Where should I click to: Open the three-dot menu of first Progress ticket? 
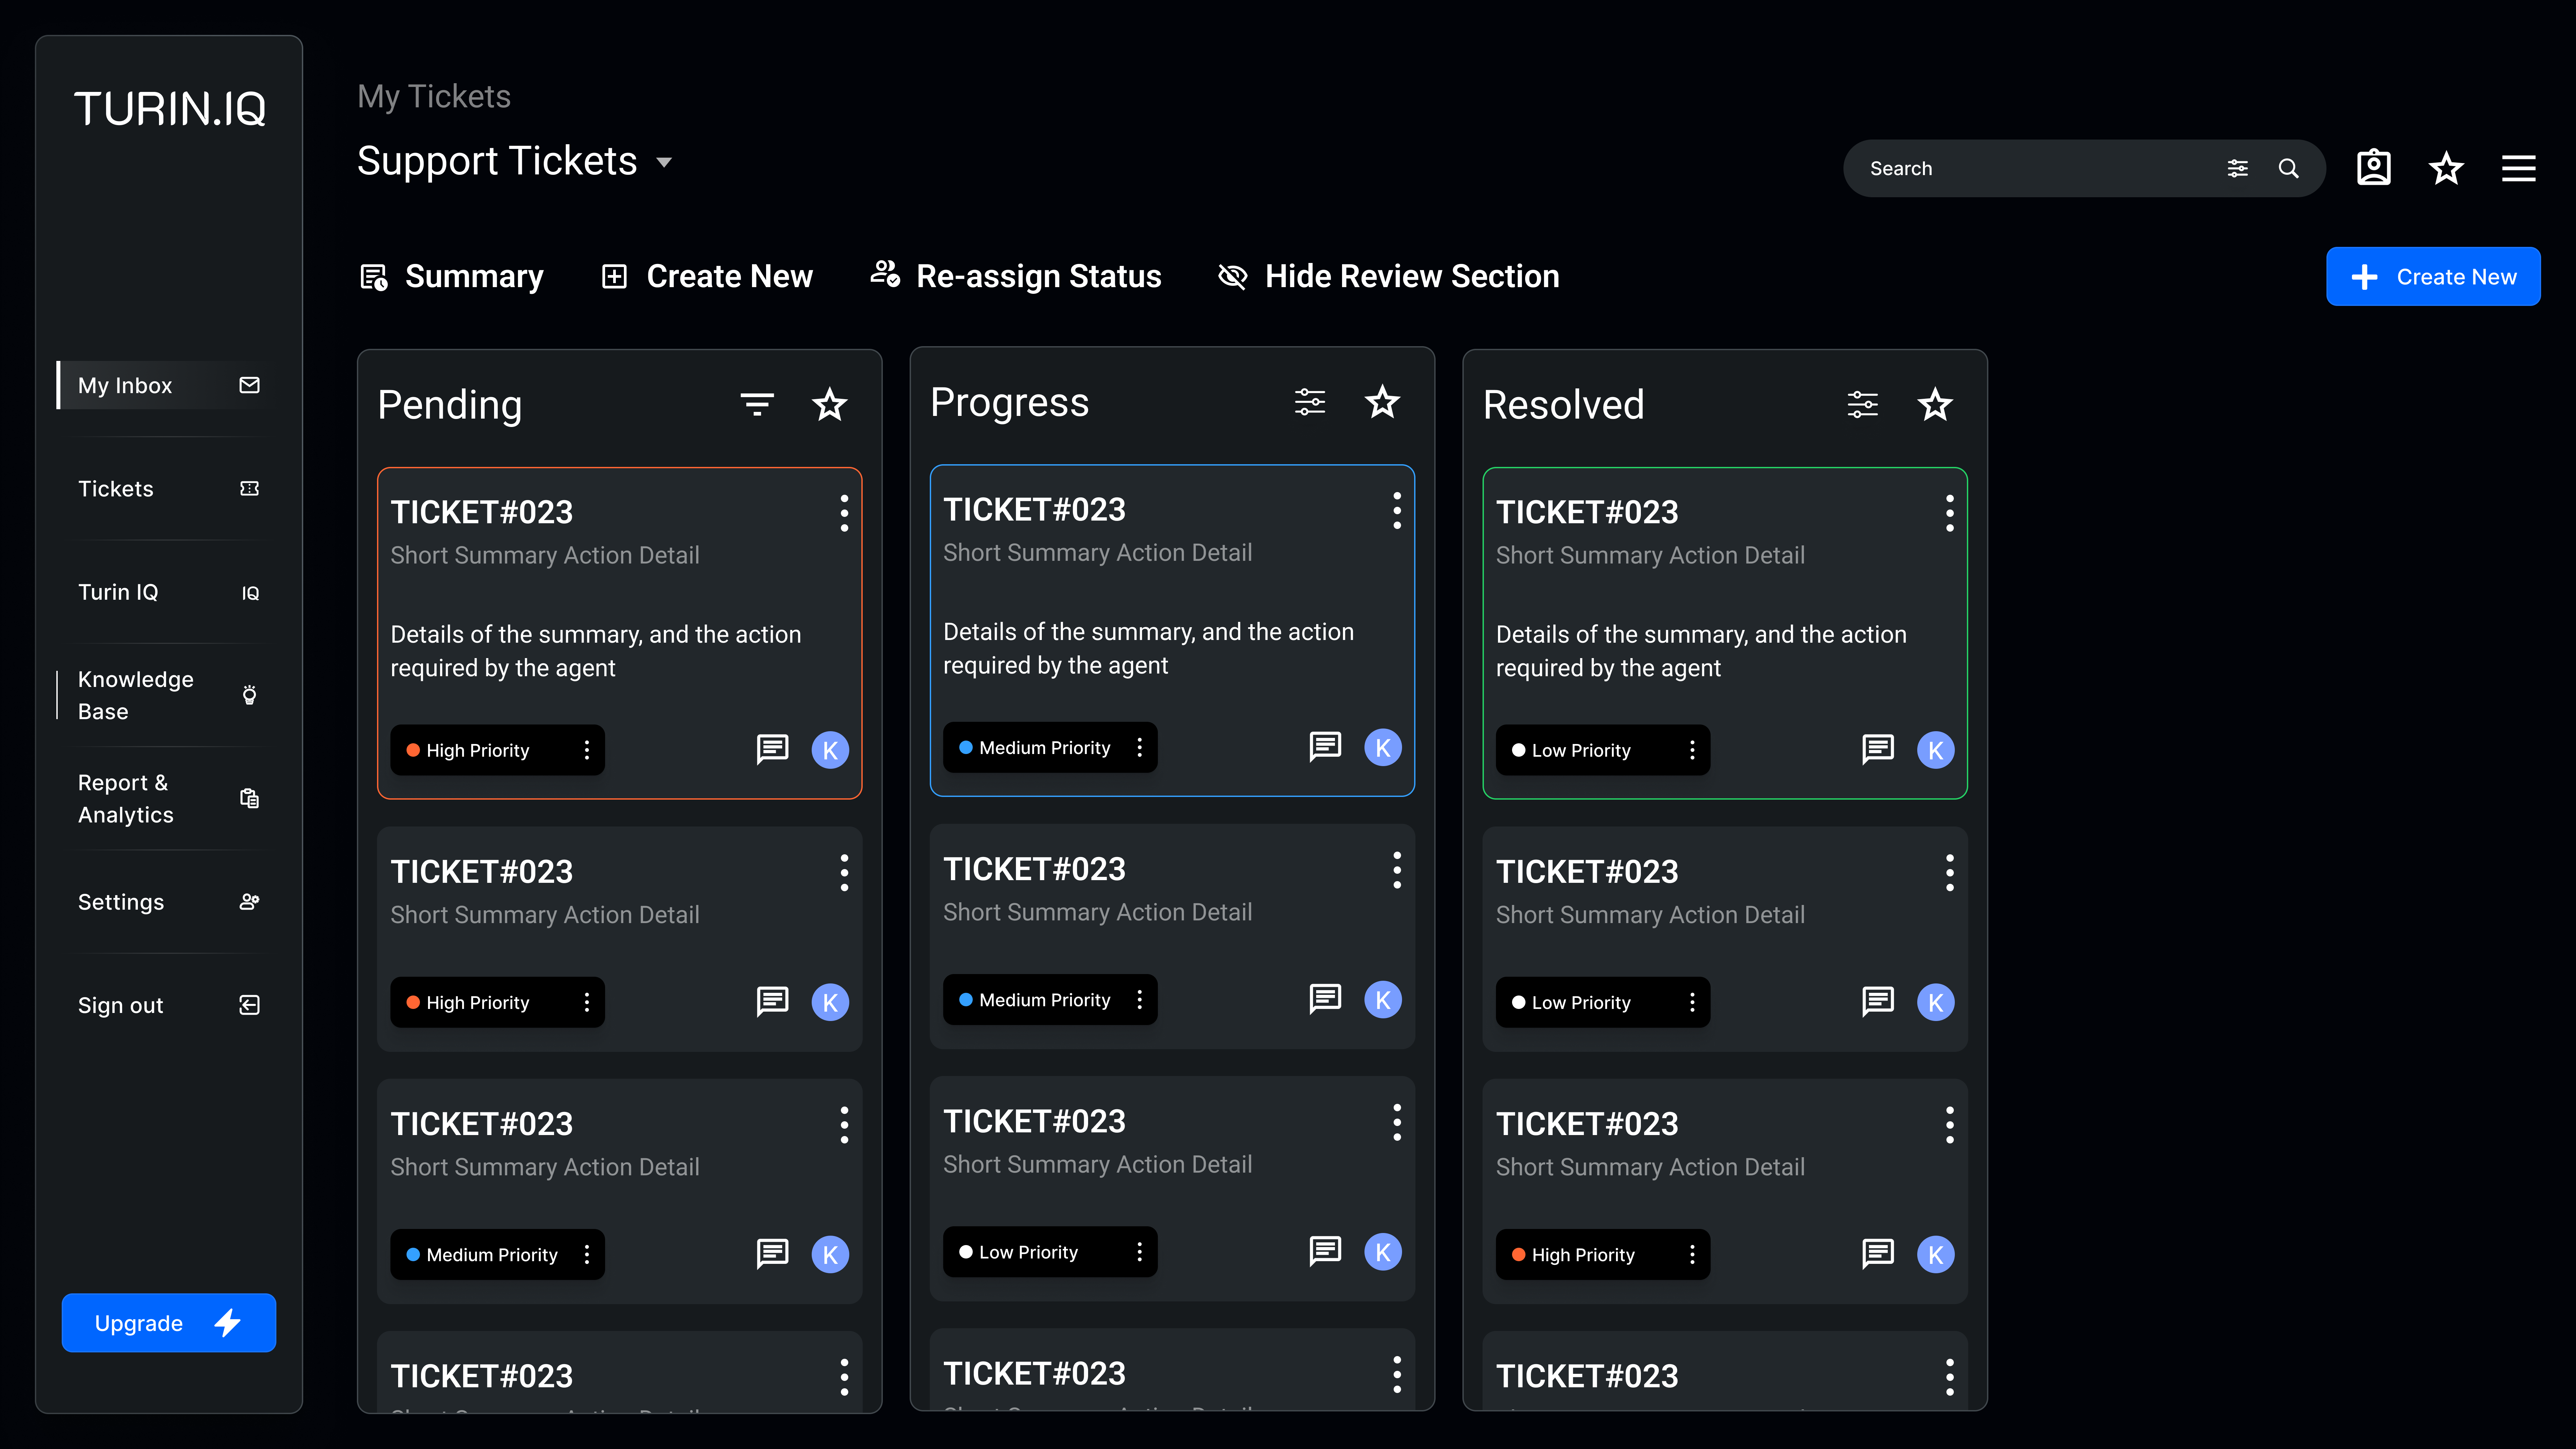[1397, 511]
